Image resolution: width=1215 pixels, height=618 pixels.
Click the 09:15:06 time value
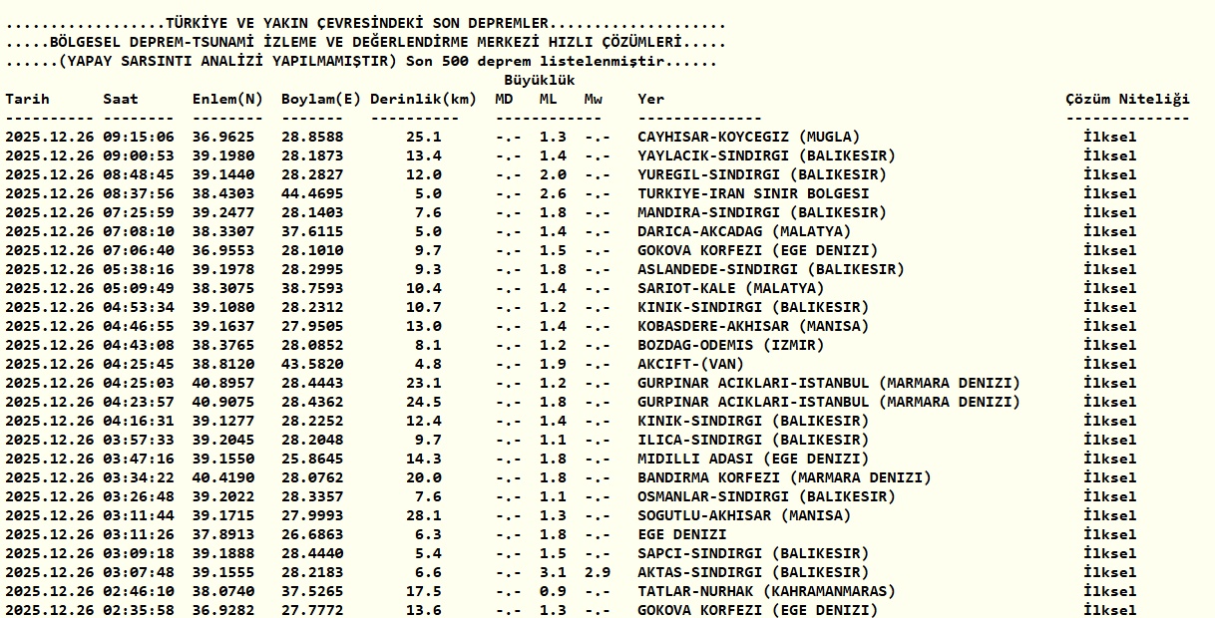pyautogui.click(x=138, y=137)
